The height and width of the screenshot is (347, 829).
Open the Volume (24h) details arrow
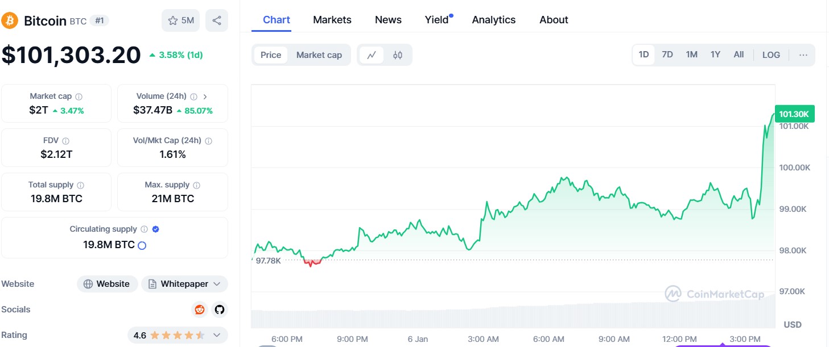205,97
